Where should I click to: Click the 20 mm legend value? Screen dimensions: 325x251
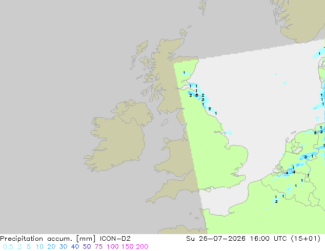pos(51,247)
